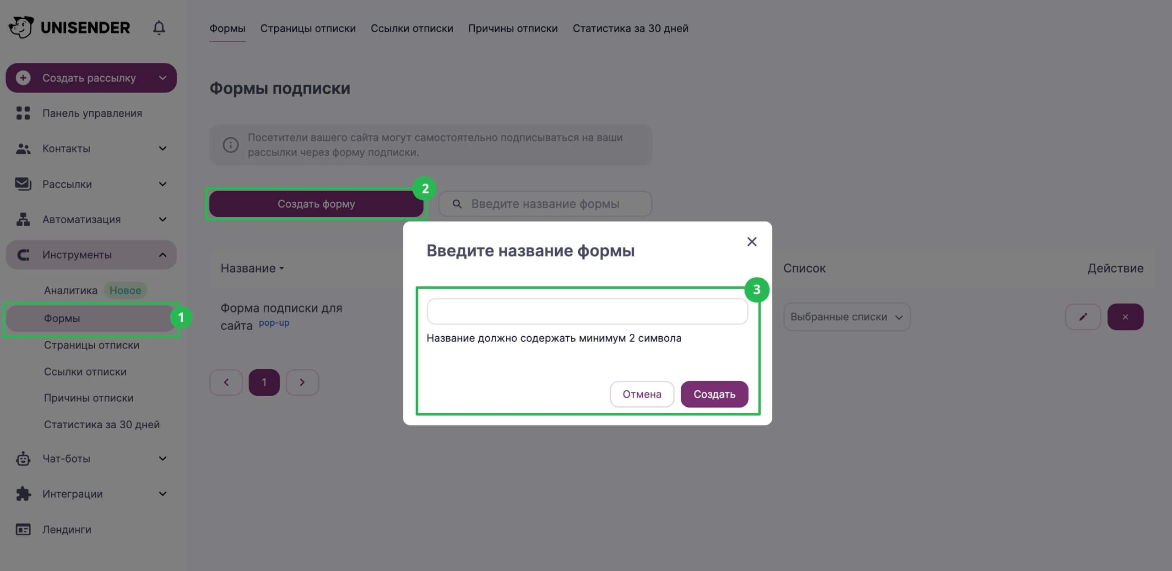
Task: Open Страницы отписки in sidebar
Action: click(92, 345)
